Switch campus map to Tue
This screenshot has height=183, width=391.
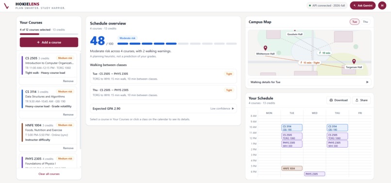[354, 22]
